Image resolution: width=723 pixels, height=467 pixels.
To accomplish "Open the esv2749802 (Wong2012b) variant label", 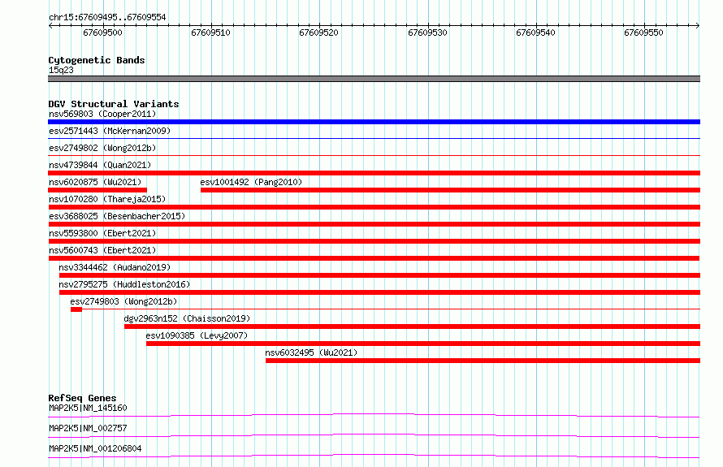I will (x=102, y=148).
